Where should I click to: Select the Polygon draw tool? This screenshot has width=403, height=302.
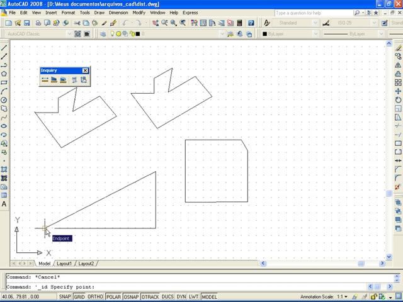4,74
